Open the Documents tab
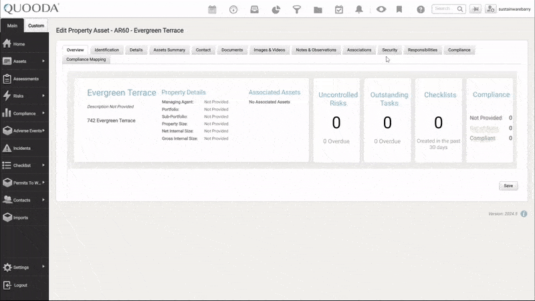Viewport: 535px width, 301px height. click(232, 49)
